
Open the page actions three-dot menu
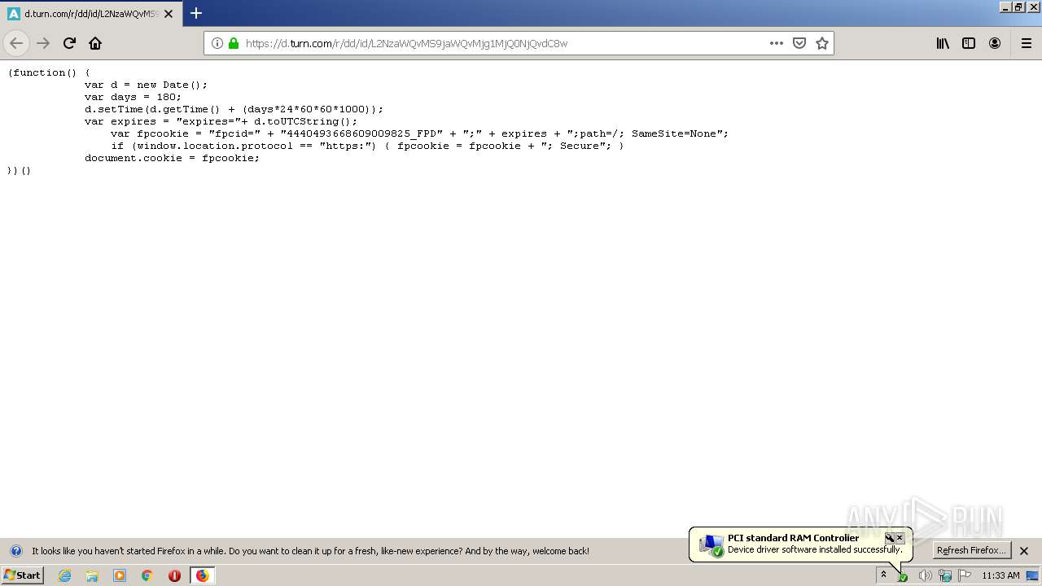(x=777, y=43)
